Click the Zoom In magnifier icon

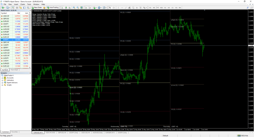(x=74, y=8)
